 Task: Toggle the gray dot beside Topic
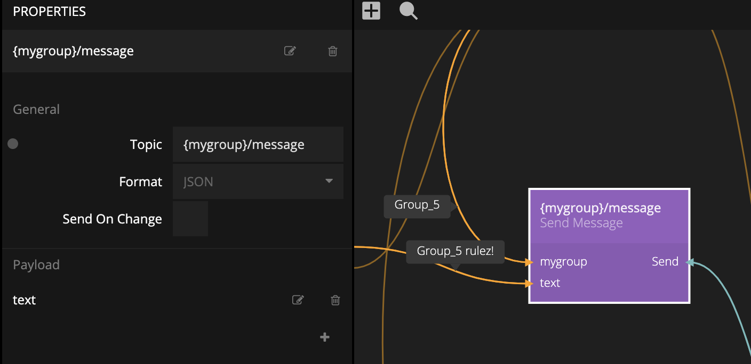(x=13, y=144)
